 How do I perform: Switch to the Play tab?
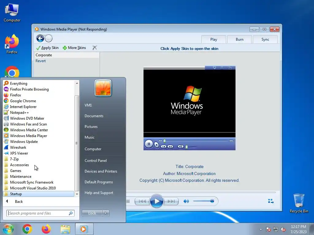tap(214, 39)
